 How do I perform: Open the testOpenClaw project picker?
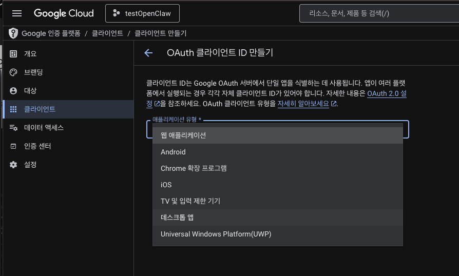pyautogui.click(x=142, y=13)
